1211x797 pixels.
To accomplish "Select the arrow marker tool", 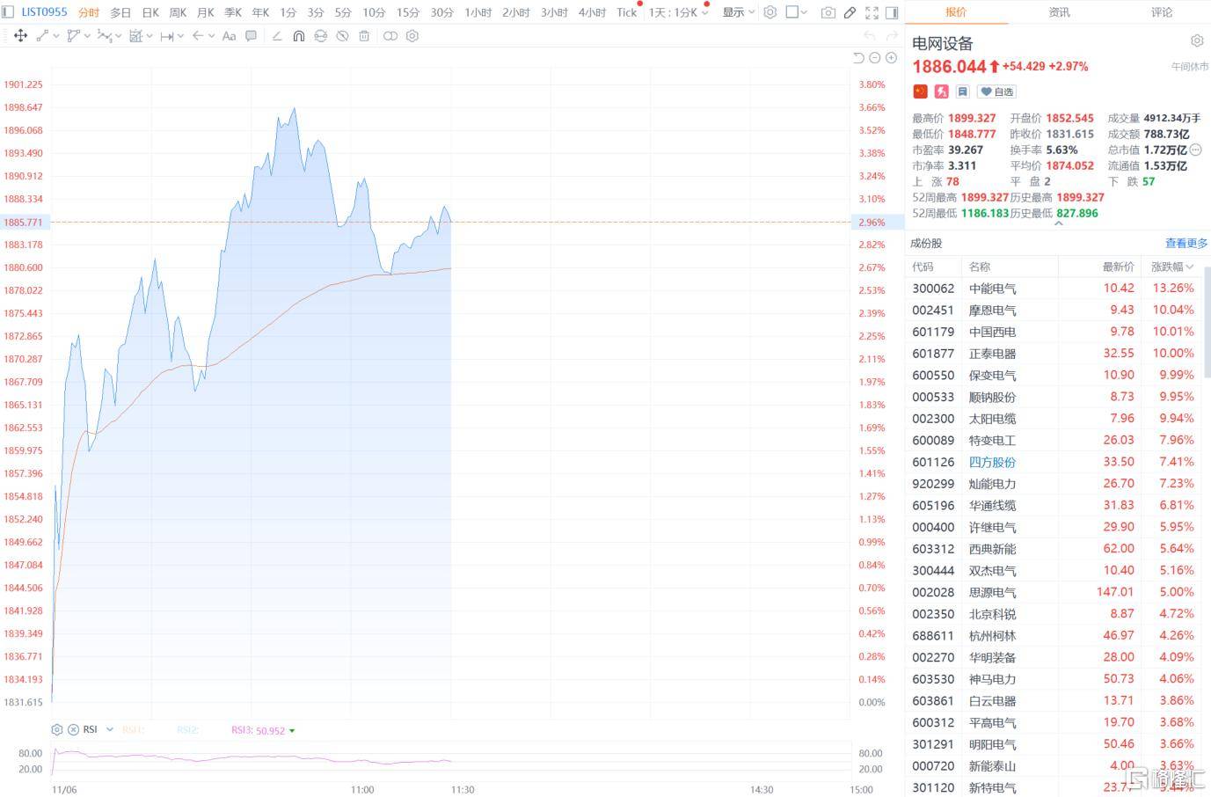I will 198,36.
